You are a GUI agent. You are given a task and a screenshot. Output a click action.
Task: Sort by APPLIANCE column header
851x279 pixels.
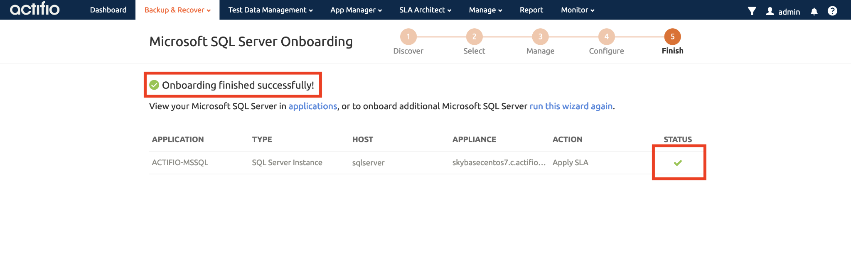[x=474, y=139]
